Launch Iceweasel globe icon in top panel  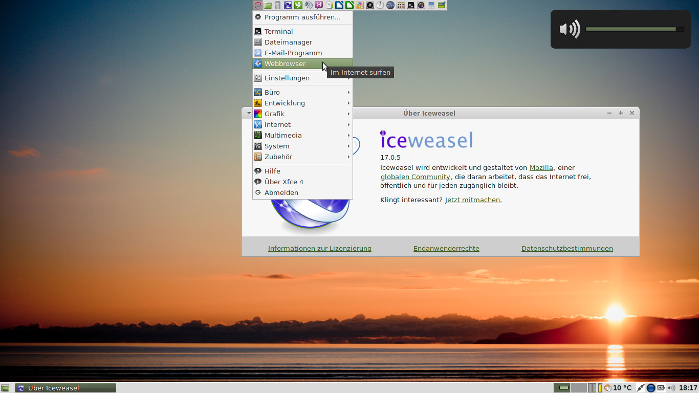pyautogui.click(x=288, y=5)
